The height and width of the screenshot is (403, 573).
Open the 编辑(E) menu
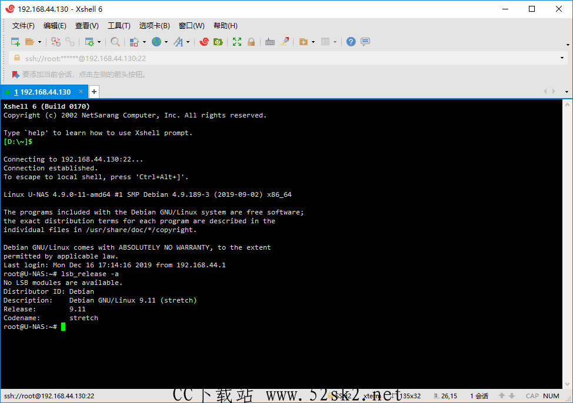coord(55,25)
